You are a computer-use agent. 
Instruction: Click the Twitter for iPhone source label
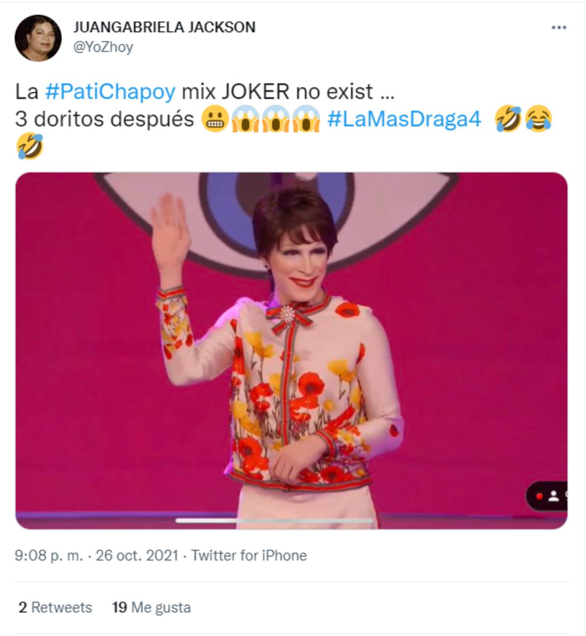(x=249, y=555)
